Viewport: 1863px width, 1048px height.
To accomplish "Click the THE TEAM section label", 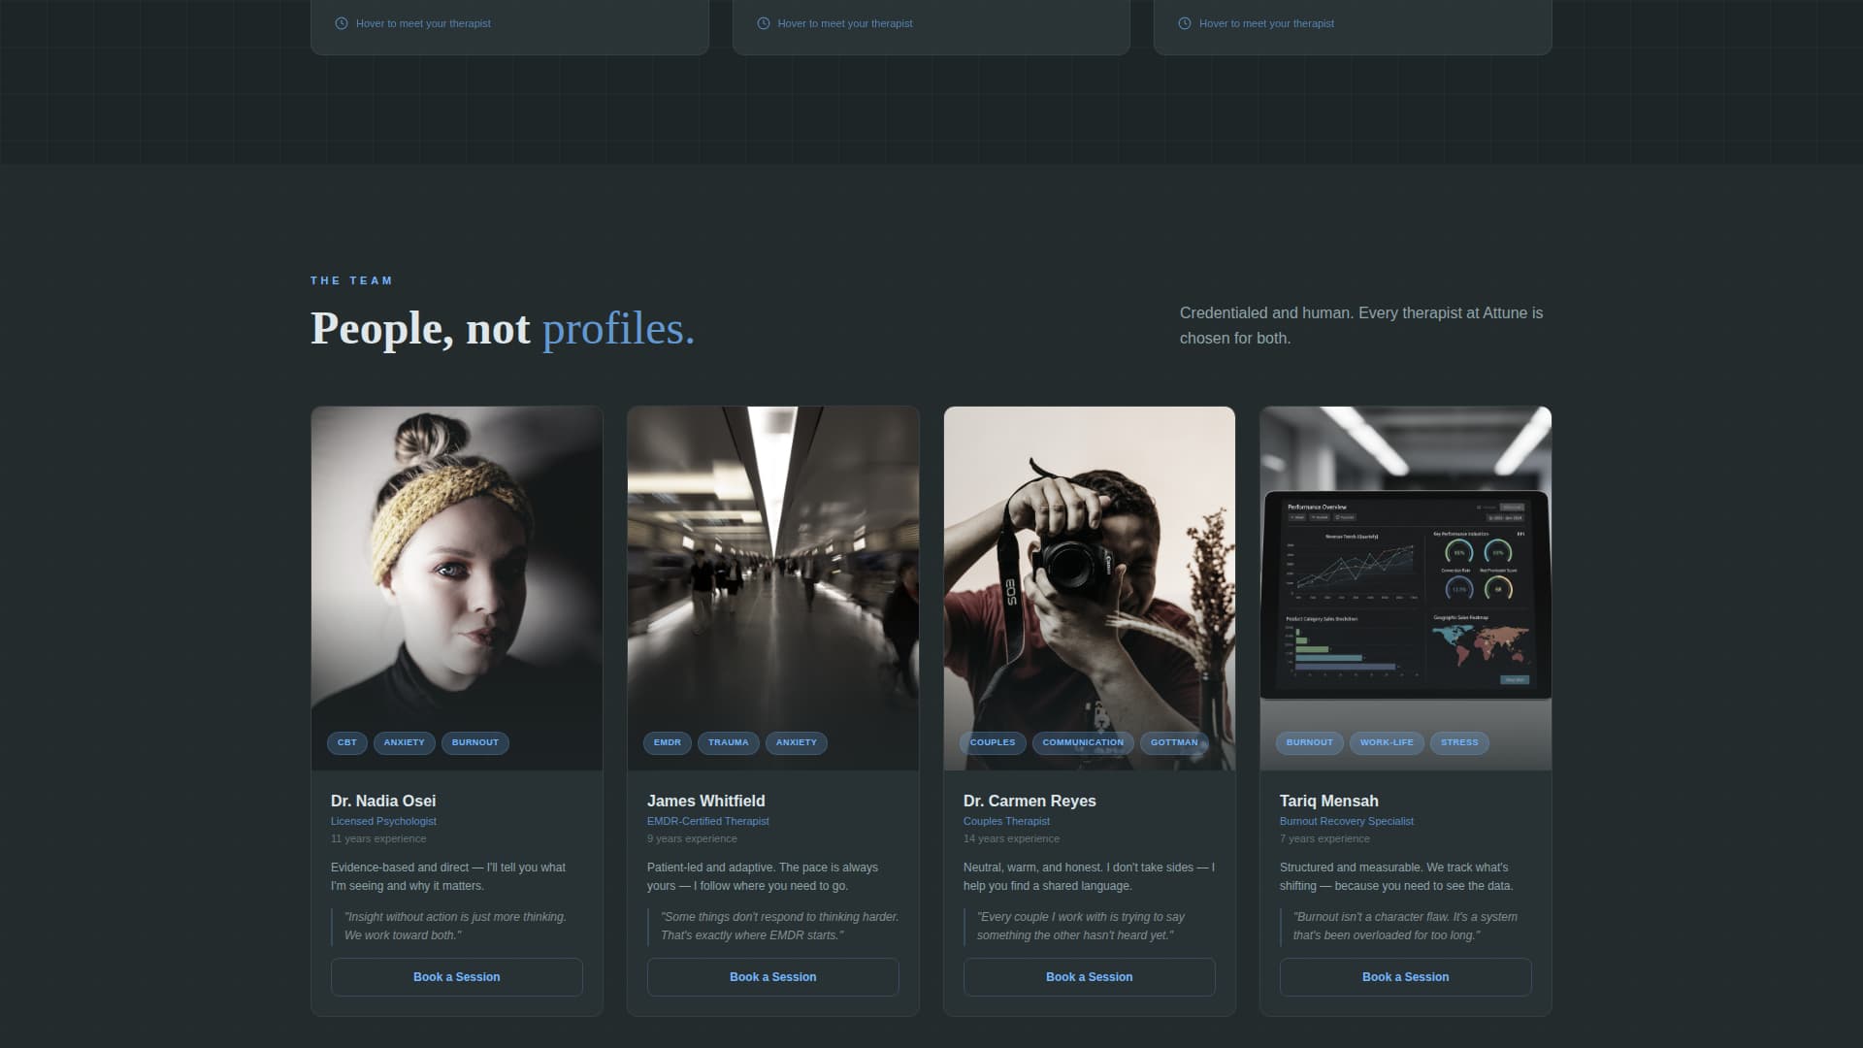I will (351, 280).
